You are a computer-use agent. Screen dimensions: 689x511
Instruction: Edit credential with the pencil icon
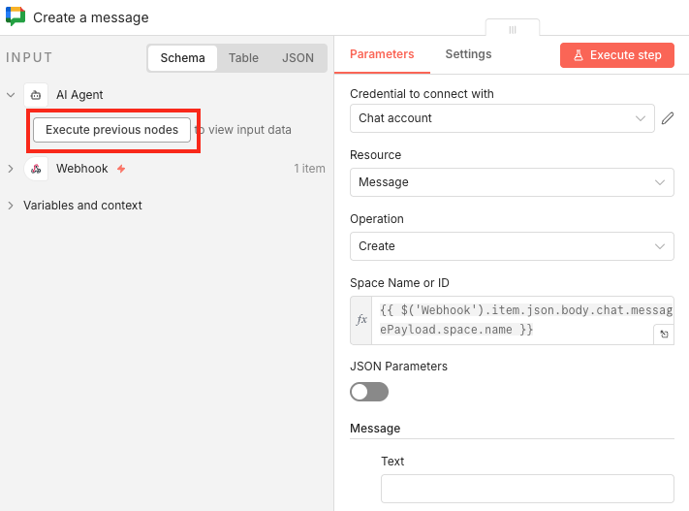668,118
